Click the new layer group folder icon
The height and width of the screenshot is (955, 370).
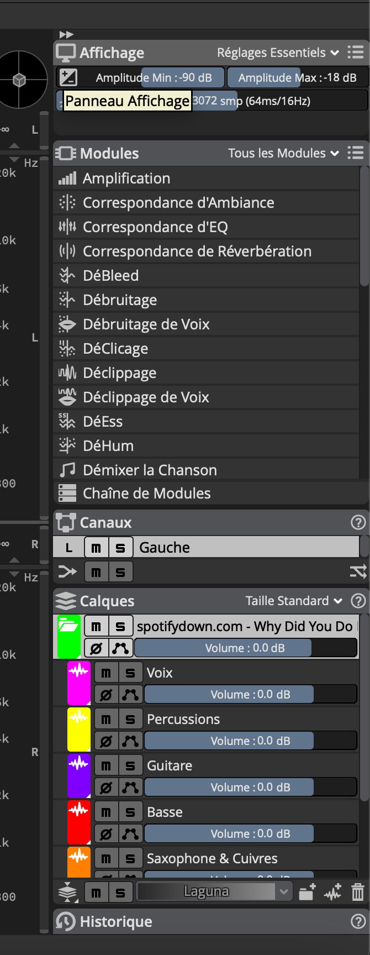[307, 892]
